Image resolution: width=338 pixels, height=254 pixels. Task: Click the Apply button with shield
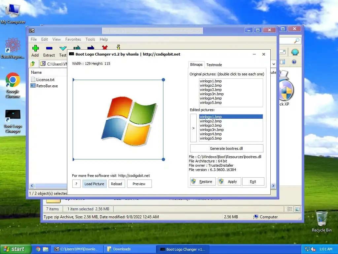[229, 182]
